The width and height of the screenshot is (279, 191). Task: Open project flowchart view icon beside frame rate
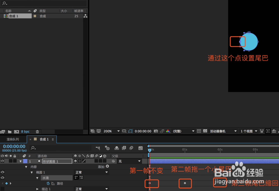pos(85,16)
